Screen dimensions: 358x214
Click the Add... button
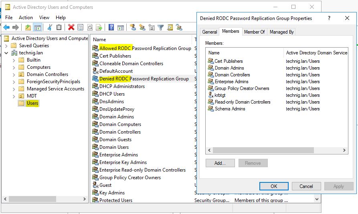point(220,163)
